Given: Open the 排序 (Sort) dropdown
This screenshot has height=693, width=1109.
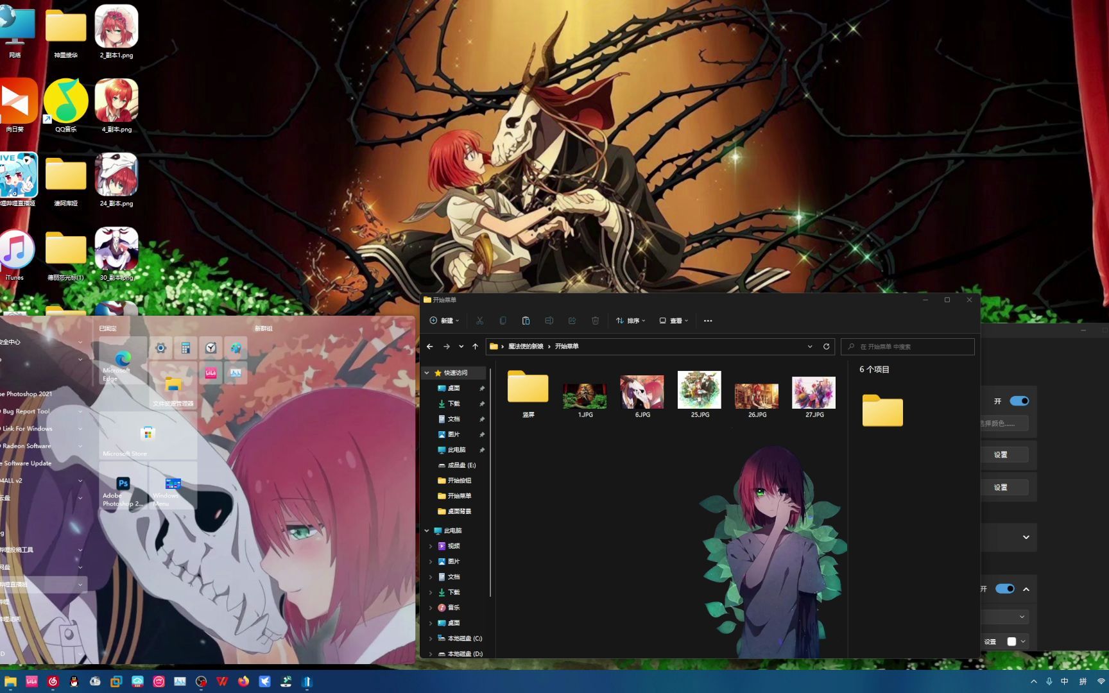Looking at the screenshot, I should coord(631,321).
